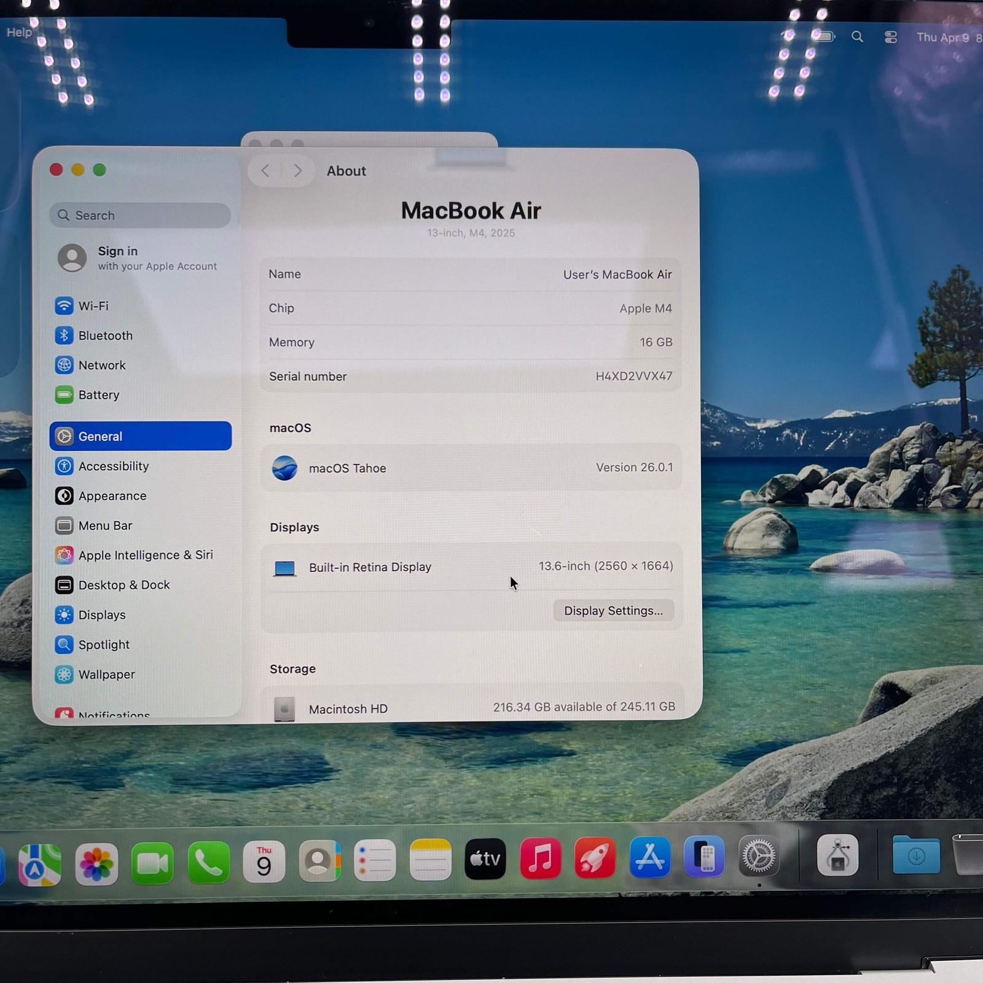Open Battery settings in the sidebar

tap(141, 394)
